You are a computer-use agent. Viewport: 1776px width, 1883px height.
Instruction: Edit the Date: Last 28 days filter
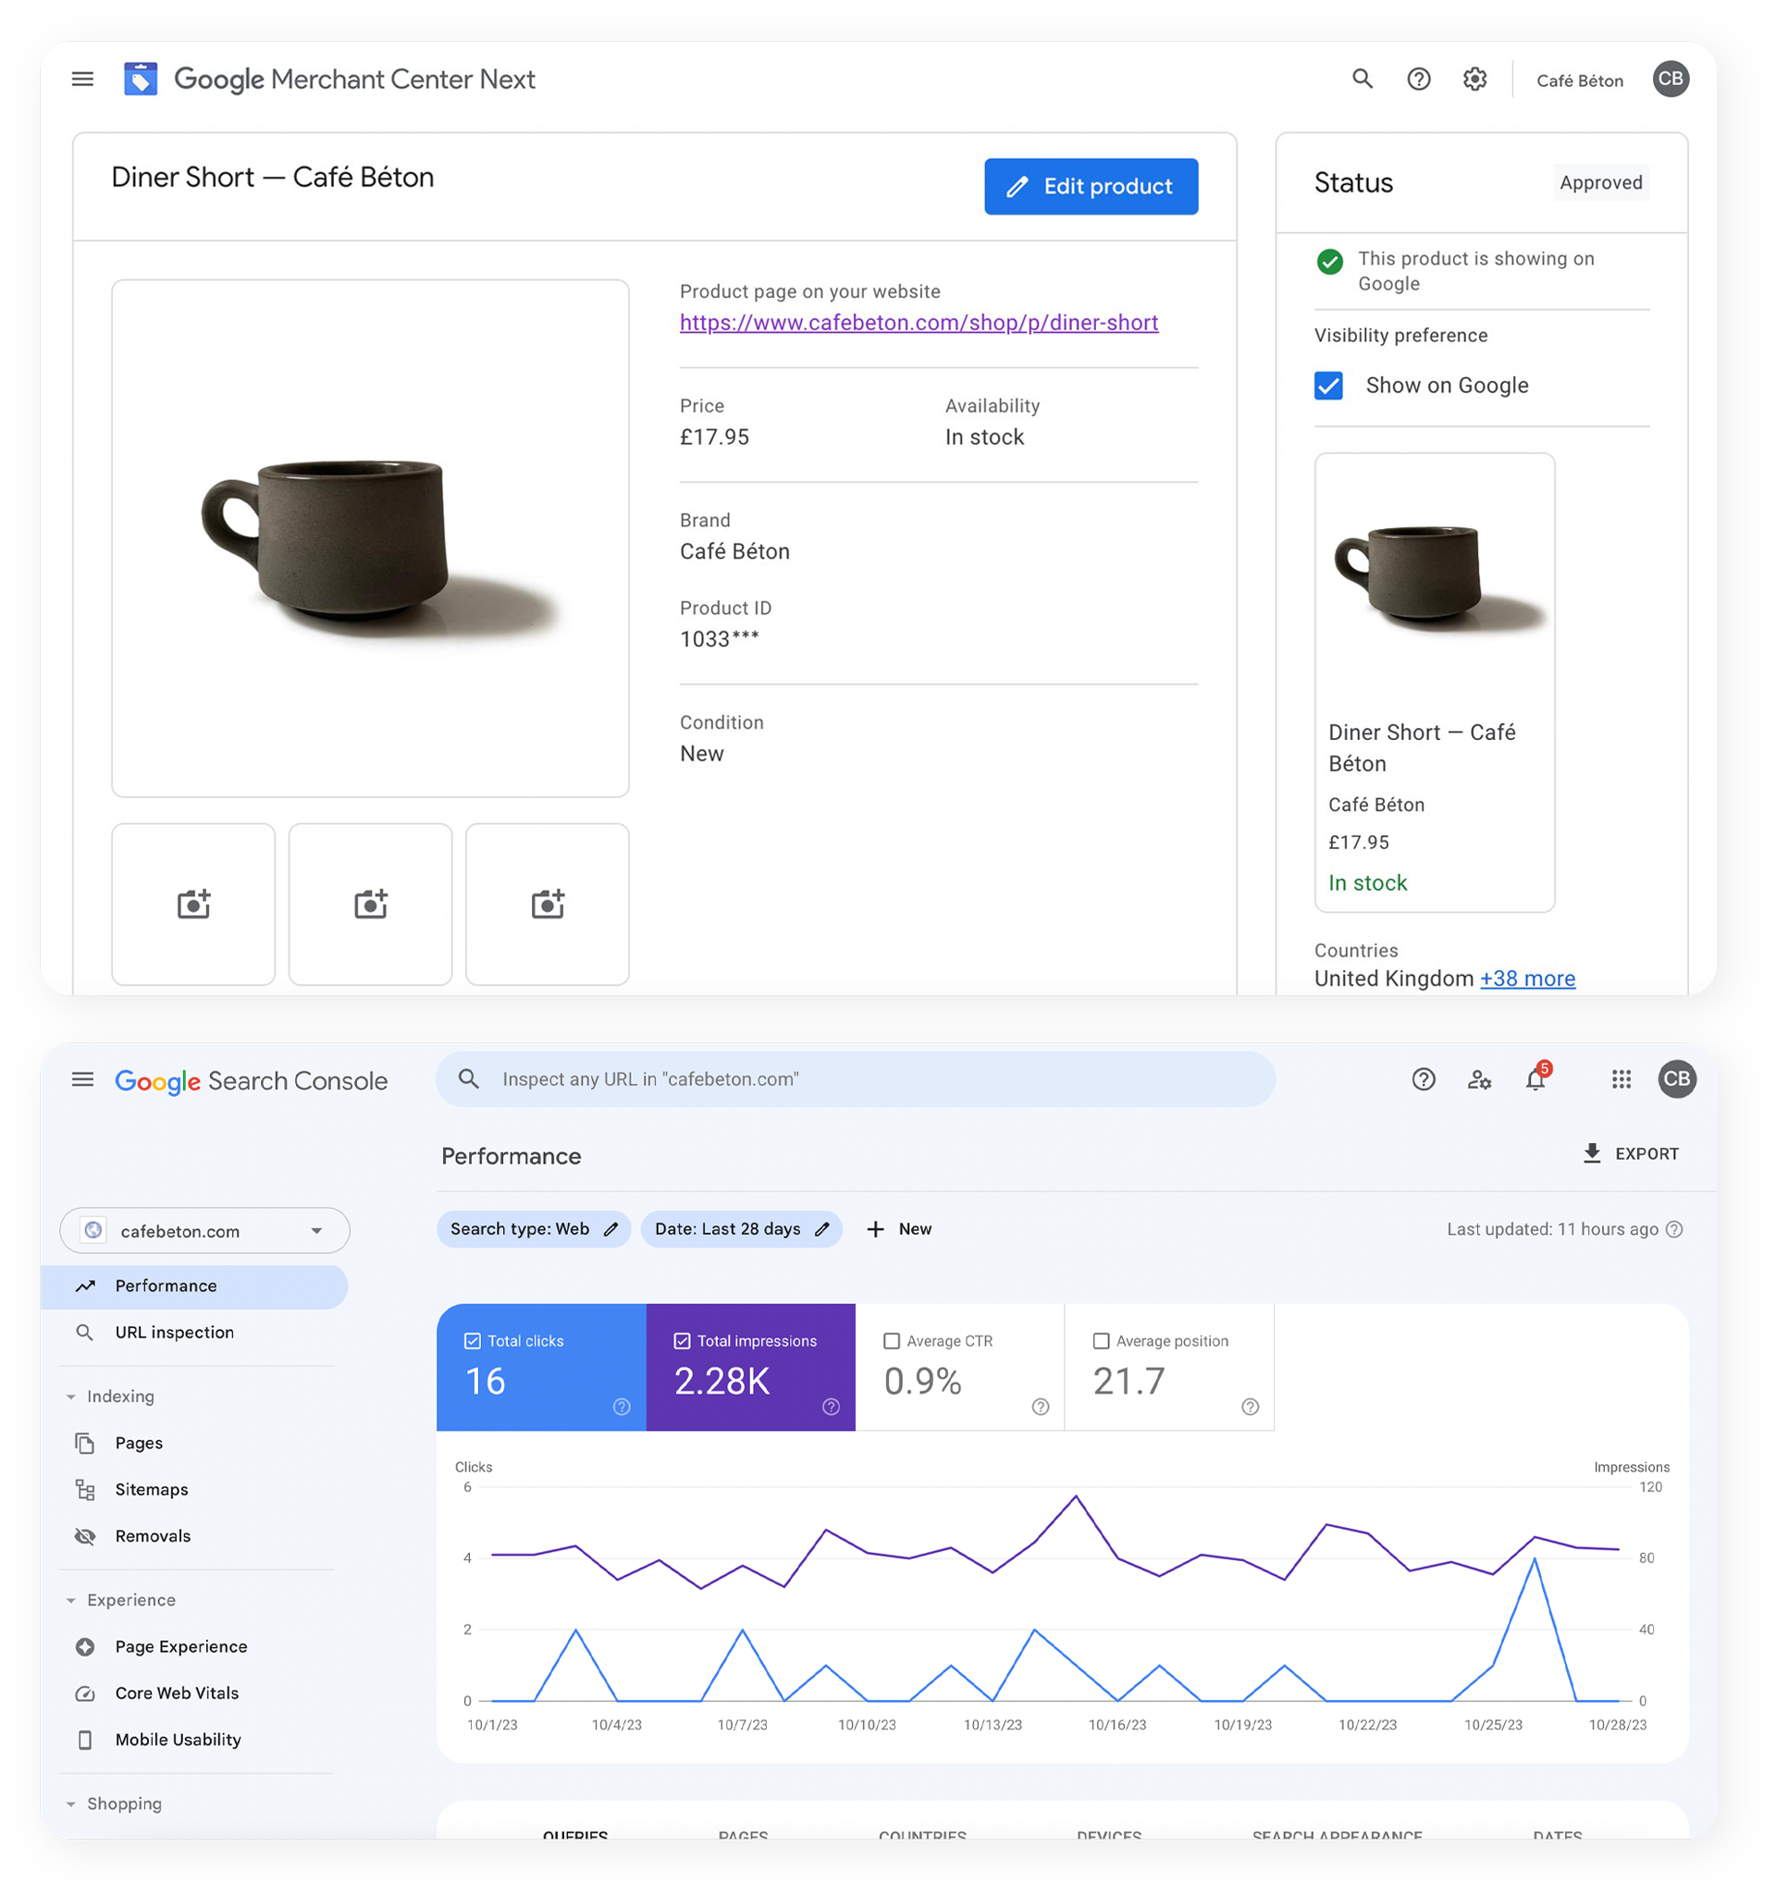point(741,1228)
